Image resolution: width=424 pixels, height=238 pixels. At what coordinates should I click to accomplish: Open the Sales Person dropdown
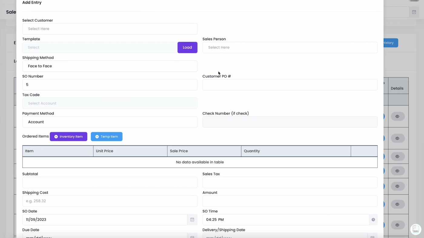tap(290, 47)
